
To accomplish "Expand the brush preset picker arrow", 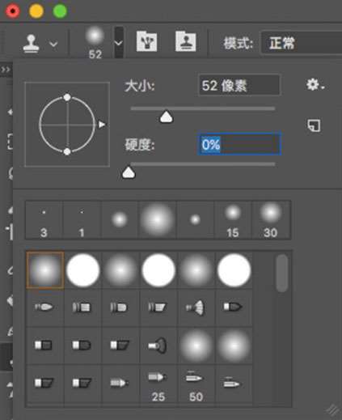I will click(119, 43).
